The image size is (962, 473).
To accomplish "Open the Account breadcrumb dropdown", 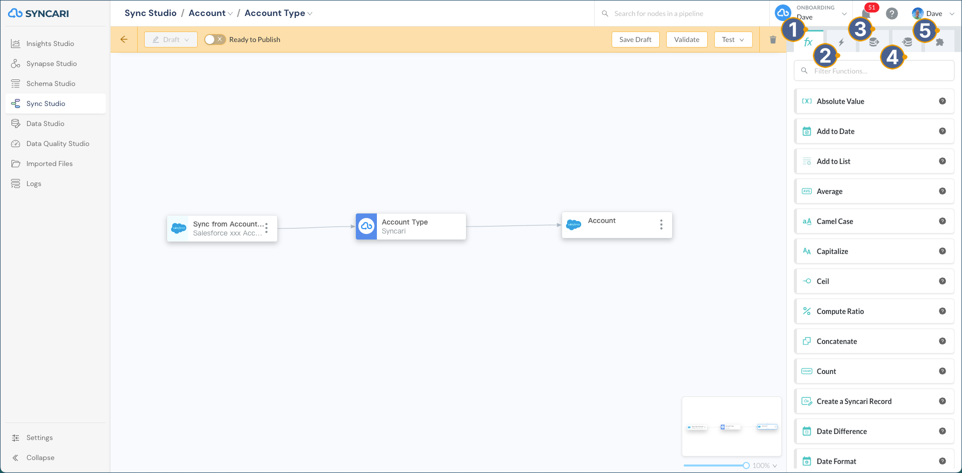I will (211, 13).
